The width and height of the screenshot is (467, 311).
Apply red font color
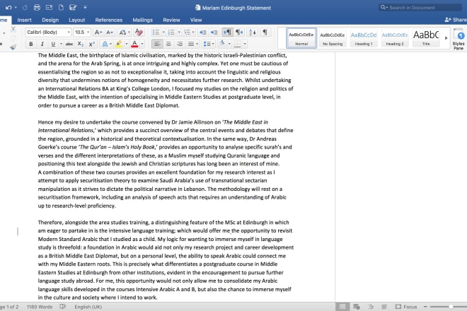[x=134, y=44]
